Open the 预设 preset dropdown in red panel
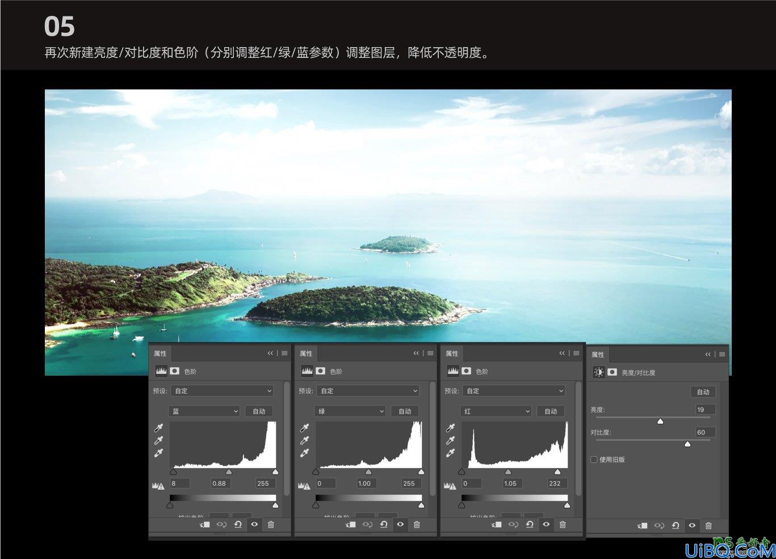Image resolution: width=776 pixels, height=559 pixels. click(514, 391)
